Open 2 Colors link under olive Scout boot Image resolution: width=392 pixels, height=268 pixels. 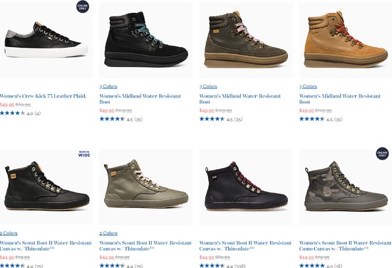click(x=108, y=233)
